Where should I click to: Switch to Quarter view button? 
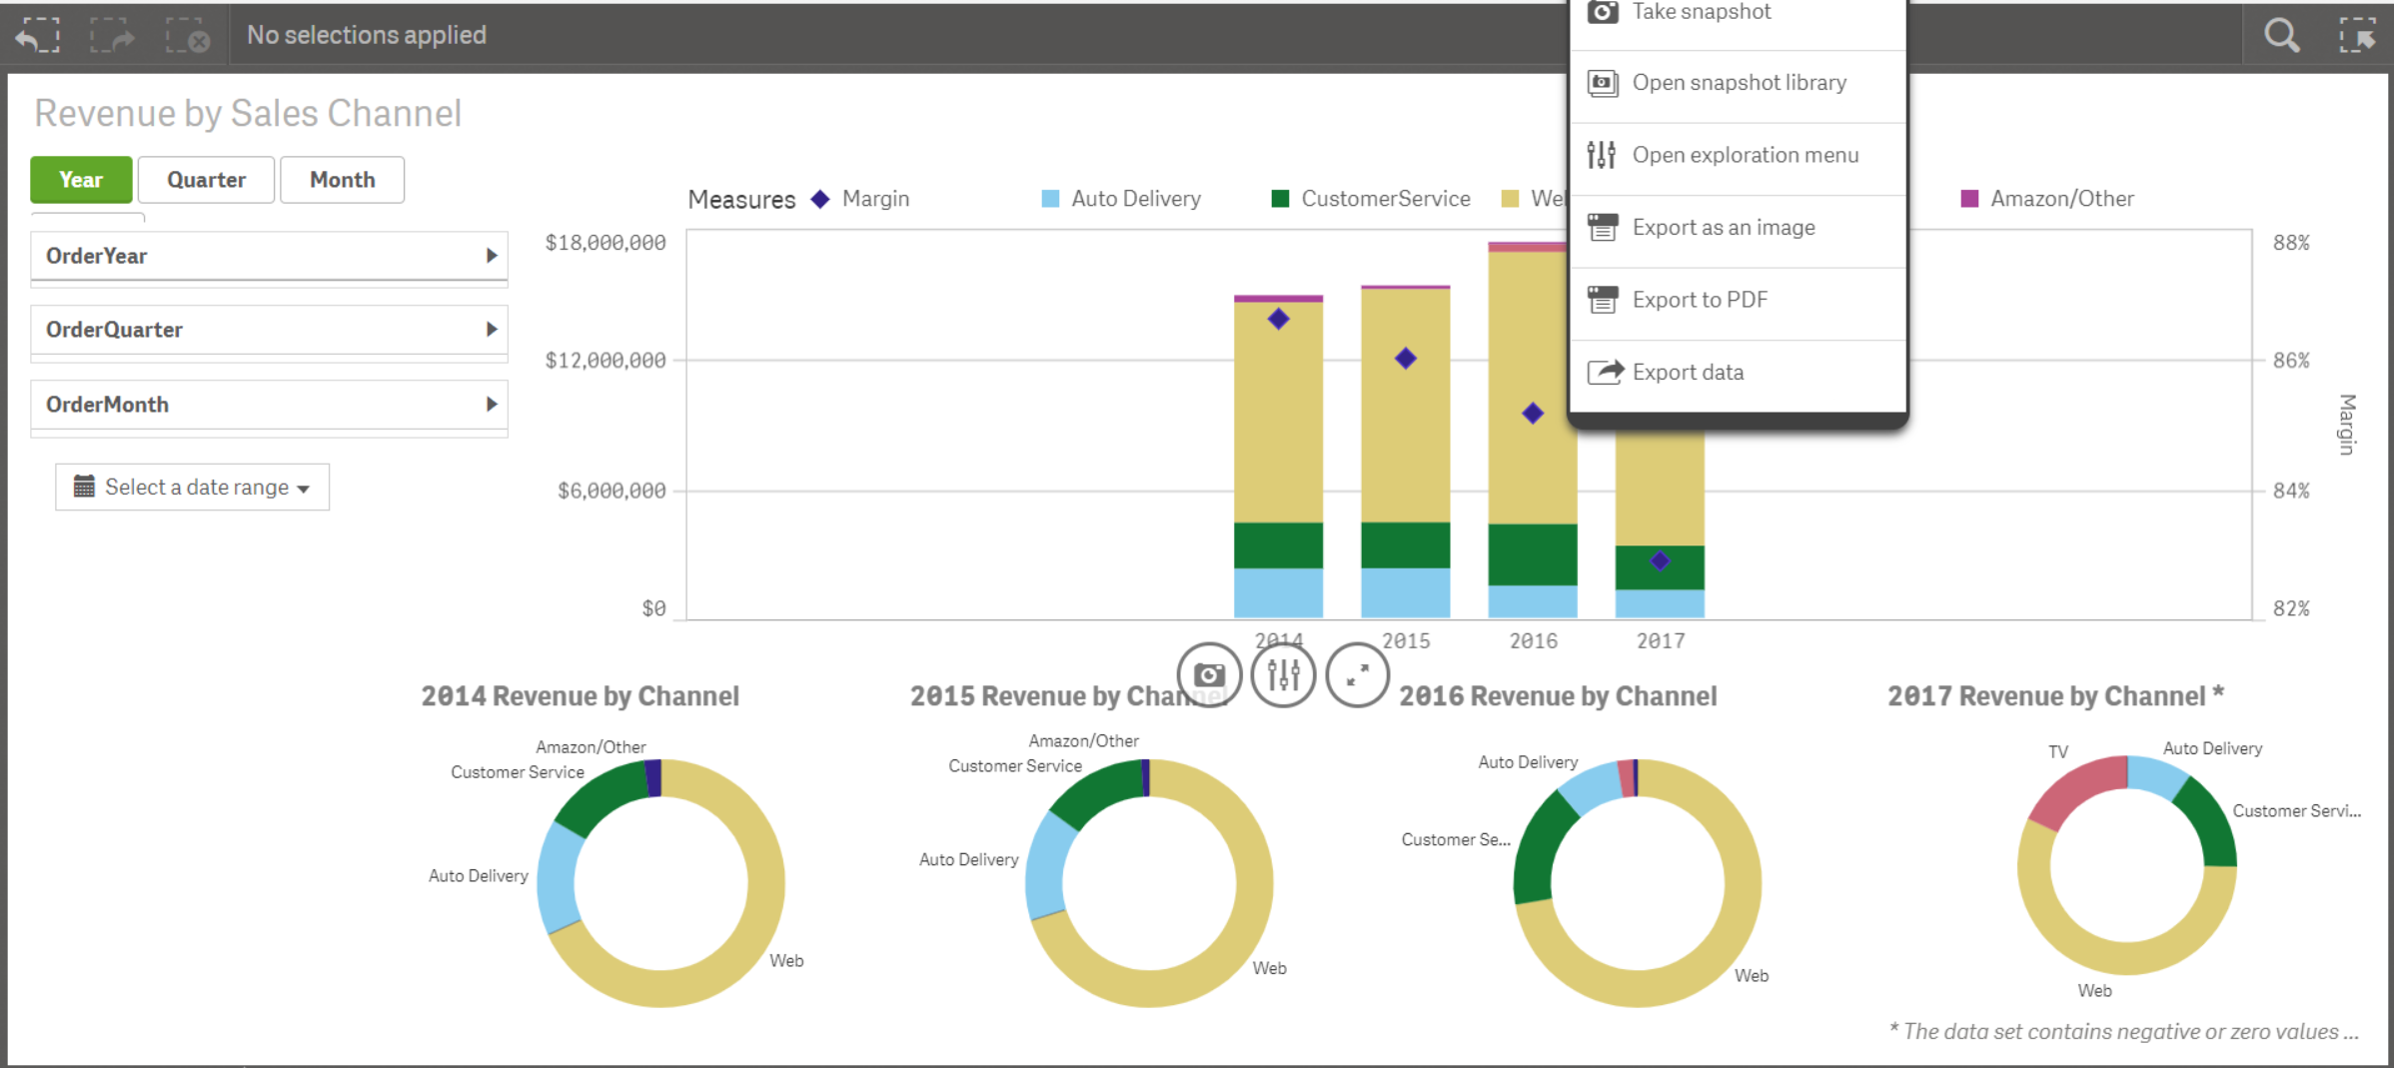click(206, 180)
